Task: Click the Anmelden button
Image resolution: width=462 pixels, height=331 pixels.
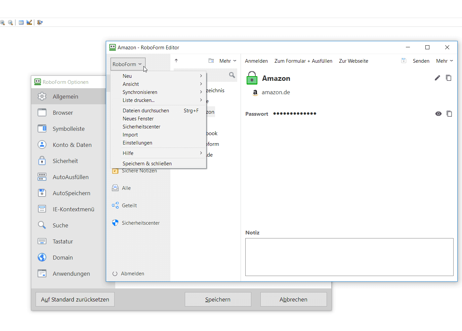Action: click(x=256, y=61)
